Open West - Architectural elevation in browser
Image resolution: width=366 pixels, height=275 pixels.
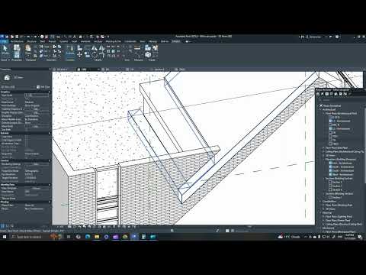(x=343, y=175)
